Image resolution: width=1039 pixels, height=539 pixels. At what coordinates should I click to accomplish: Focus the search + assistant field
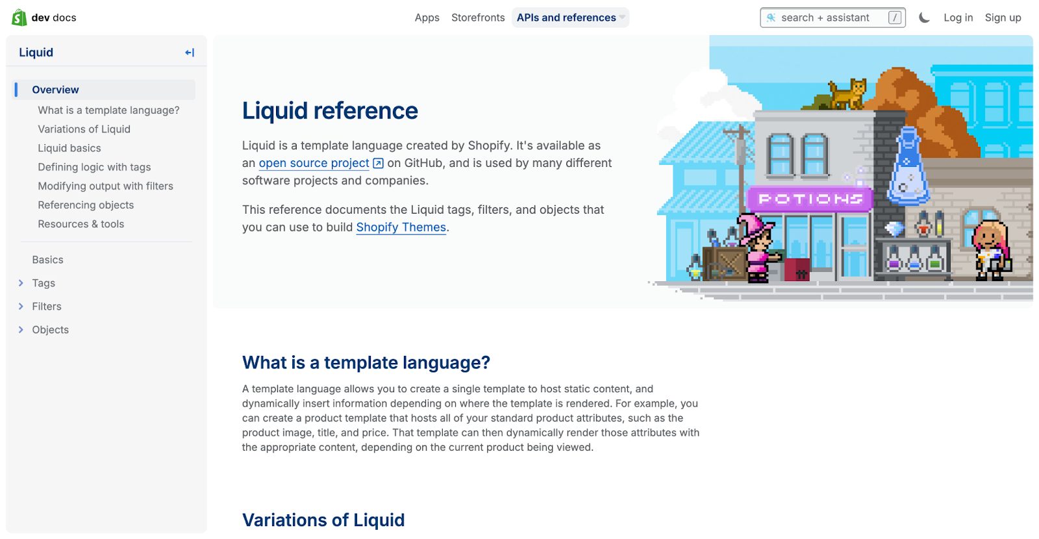(832, 18)
